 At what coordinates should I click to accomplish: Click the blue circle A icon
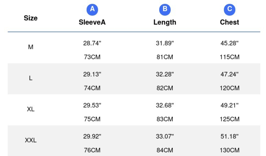[x=92, y=10]
